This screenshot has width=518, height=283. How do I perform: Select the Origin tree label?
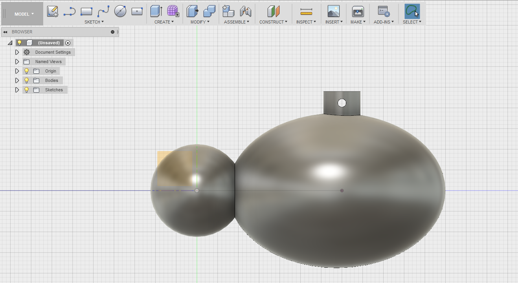tap(51, 71)
